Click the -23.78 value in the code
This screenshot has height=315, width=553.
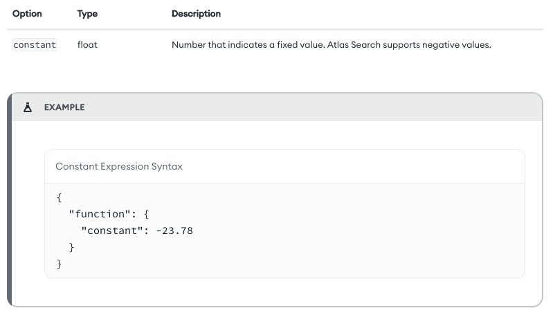(x=174, y=231)
